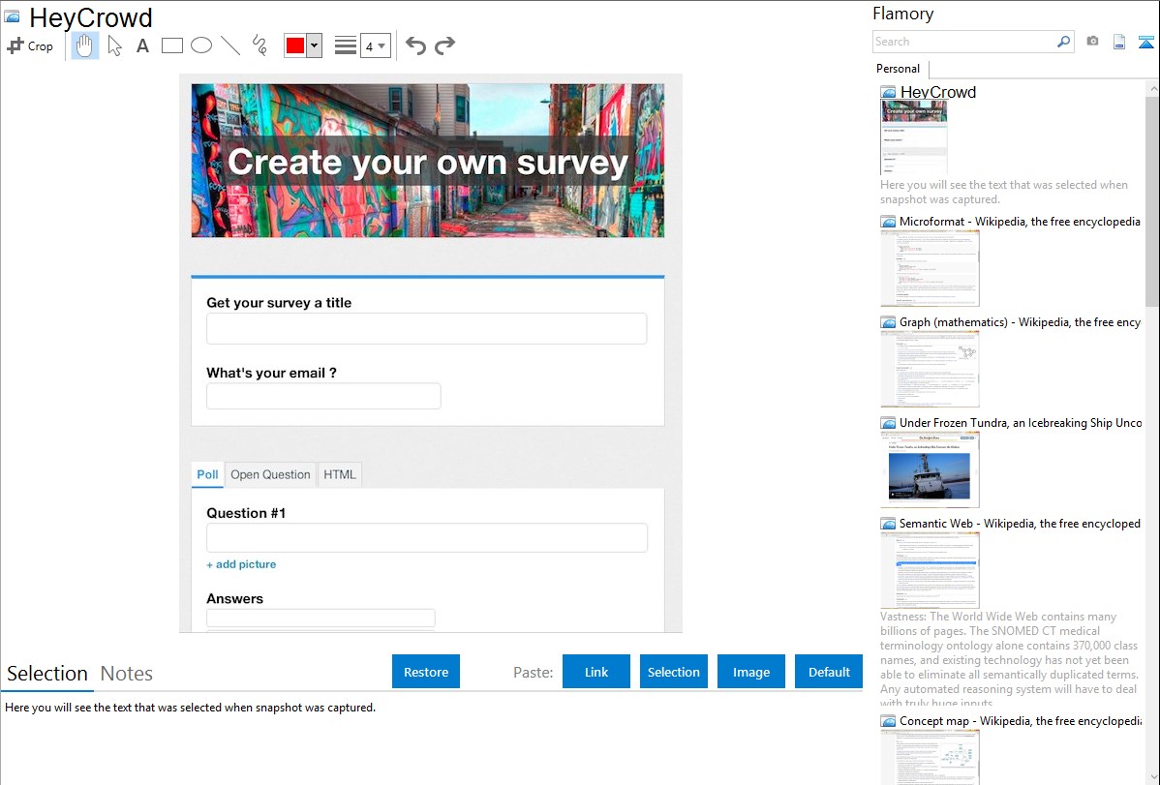Image resolution: width=1160 pixels, height=785 pixels.
Task: Switch to the Personal tab
Action: (899, 68)
